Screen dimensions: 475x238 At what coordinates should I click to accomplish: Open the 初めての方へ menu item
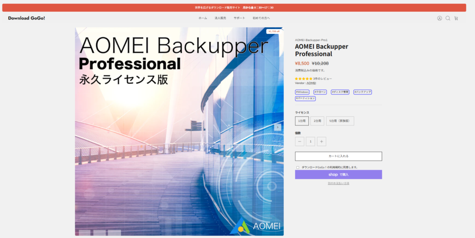[x=261, y=18]
